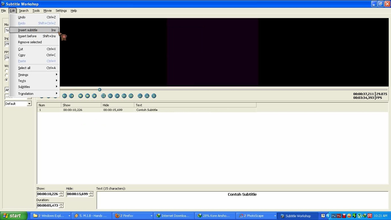Click the Move subtitle toolbar icon

[103, 96]
